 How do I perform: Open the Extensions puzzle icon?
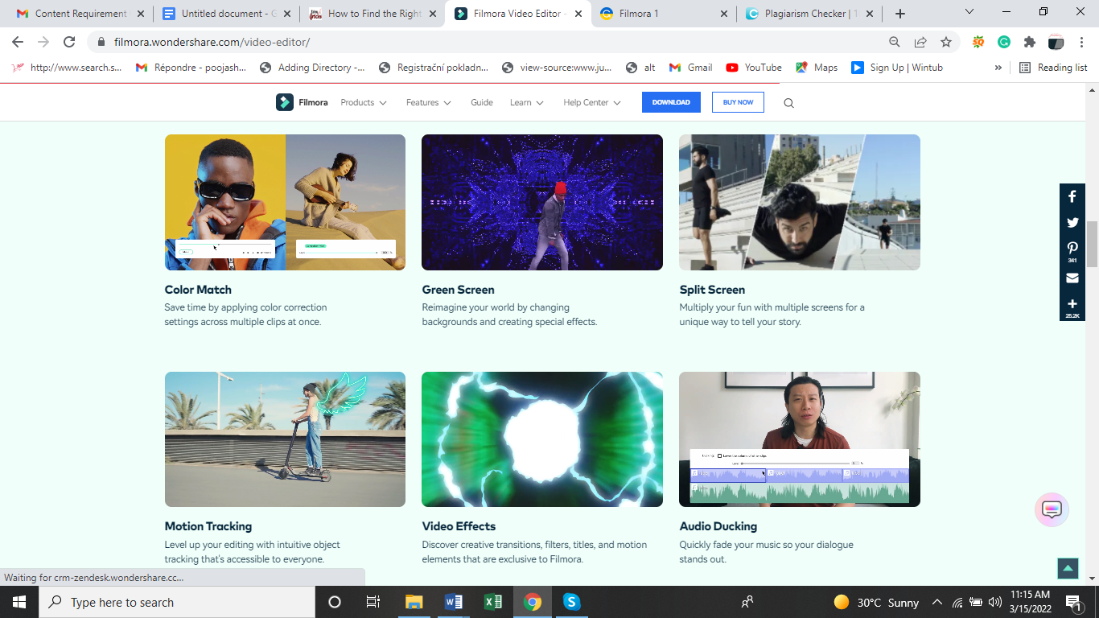(1030, 42)
